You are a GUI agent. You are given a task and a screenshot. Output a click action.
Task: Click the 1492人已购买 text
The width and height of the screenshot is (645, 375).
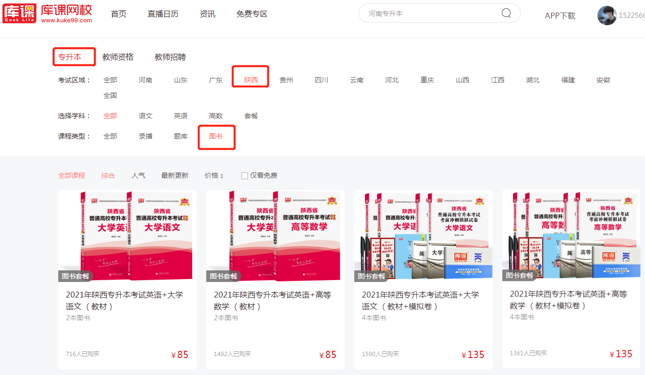(232, 354)
